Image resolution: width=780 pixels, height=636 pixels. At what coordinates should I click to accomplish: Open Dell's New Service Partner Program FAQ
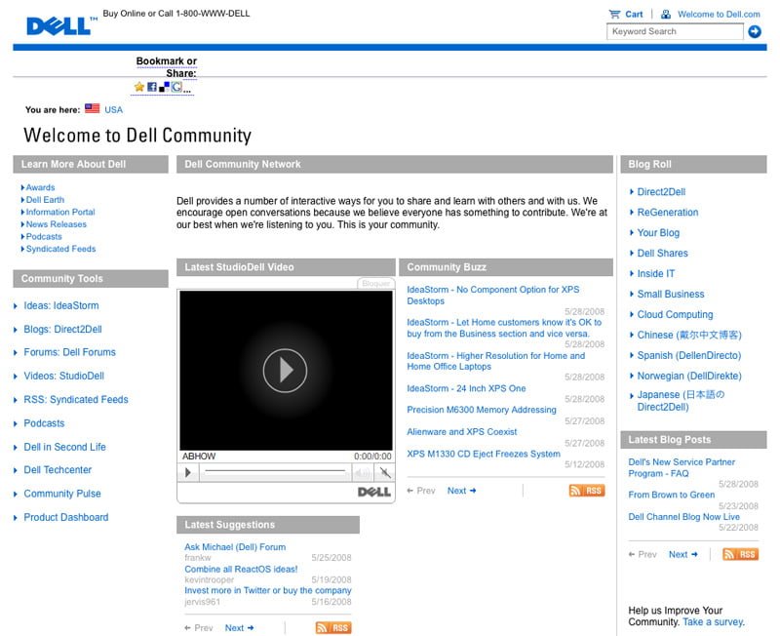(682, 467)
